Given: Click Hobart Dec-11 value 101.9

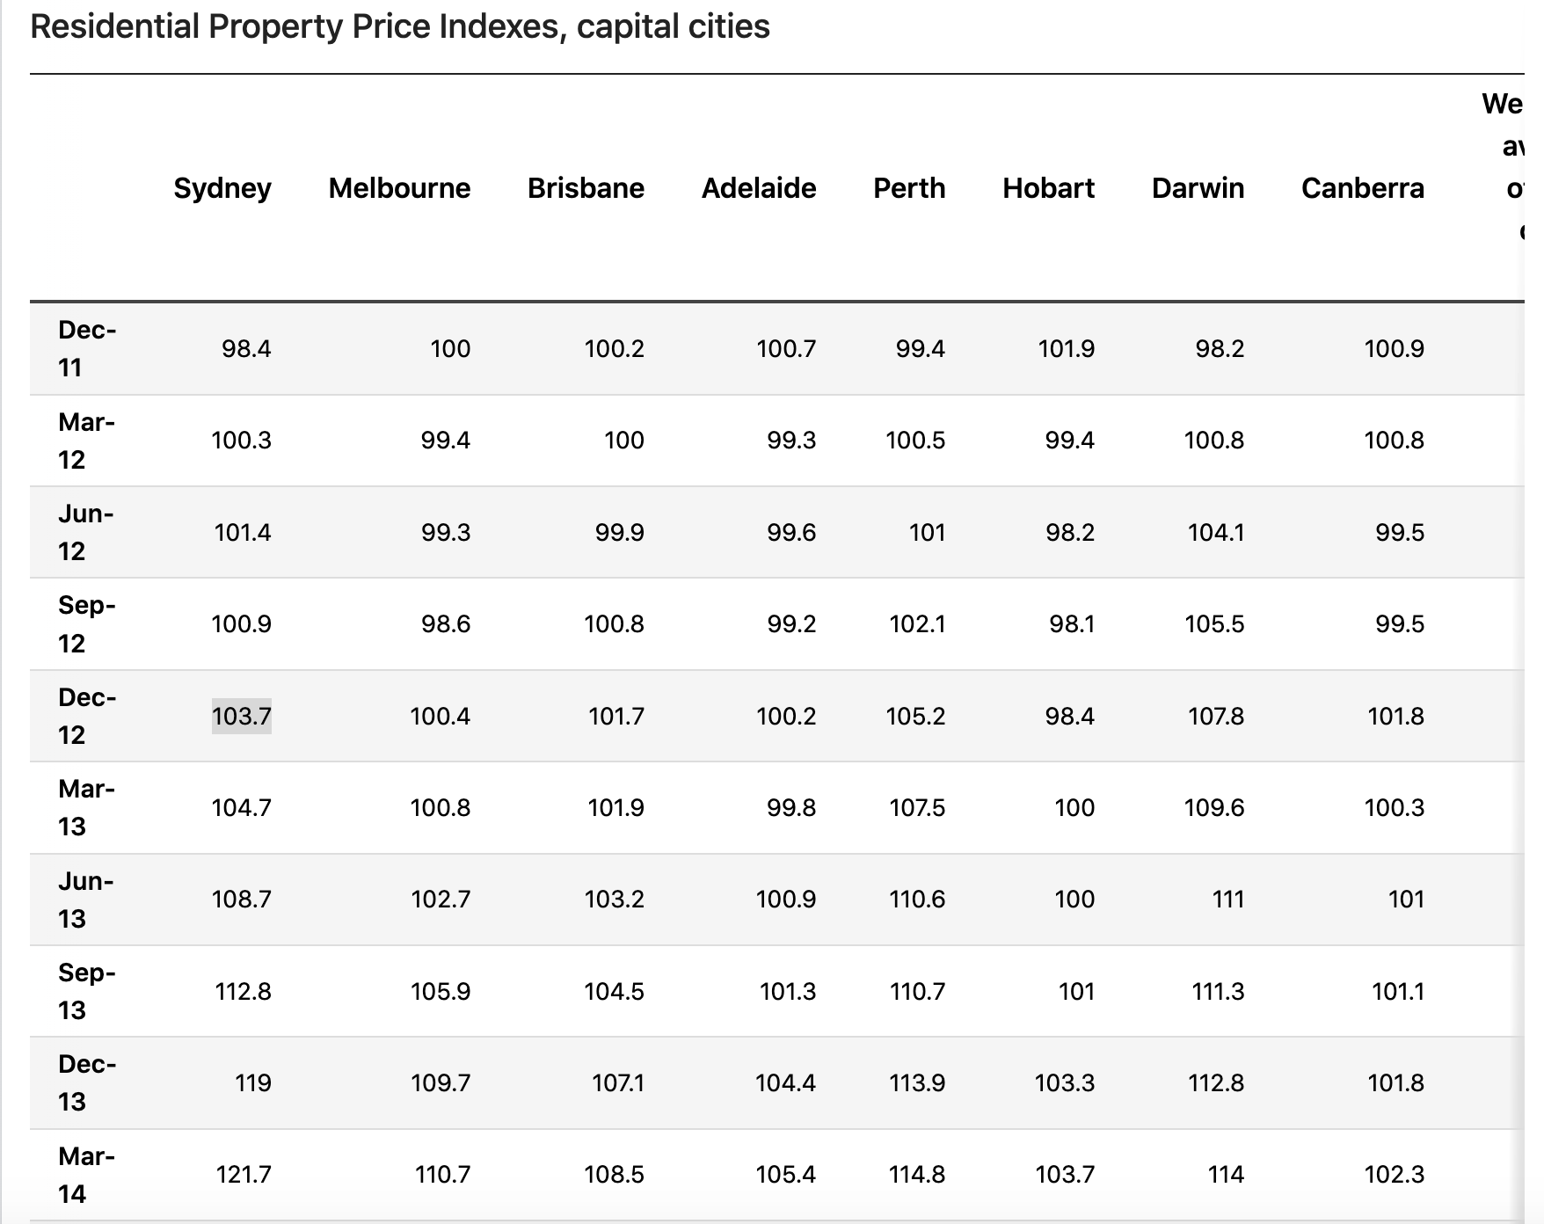Looking at the screenshot, I should [1067, 349].
